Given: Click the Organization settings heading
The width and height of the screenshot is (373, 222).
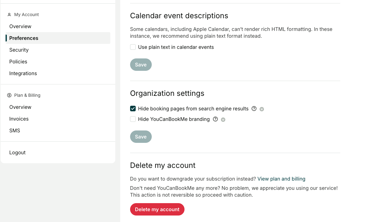Looking at the screenshot, I should [x=167, y=93].
